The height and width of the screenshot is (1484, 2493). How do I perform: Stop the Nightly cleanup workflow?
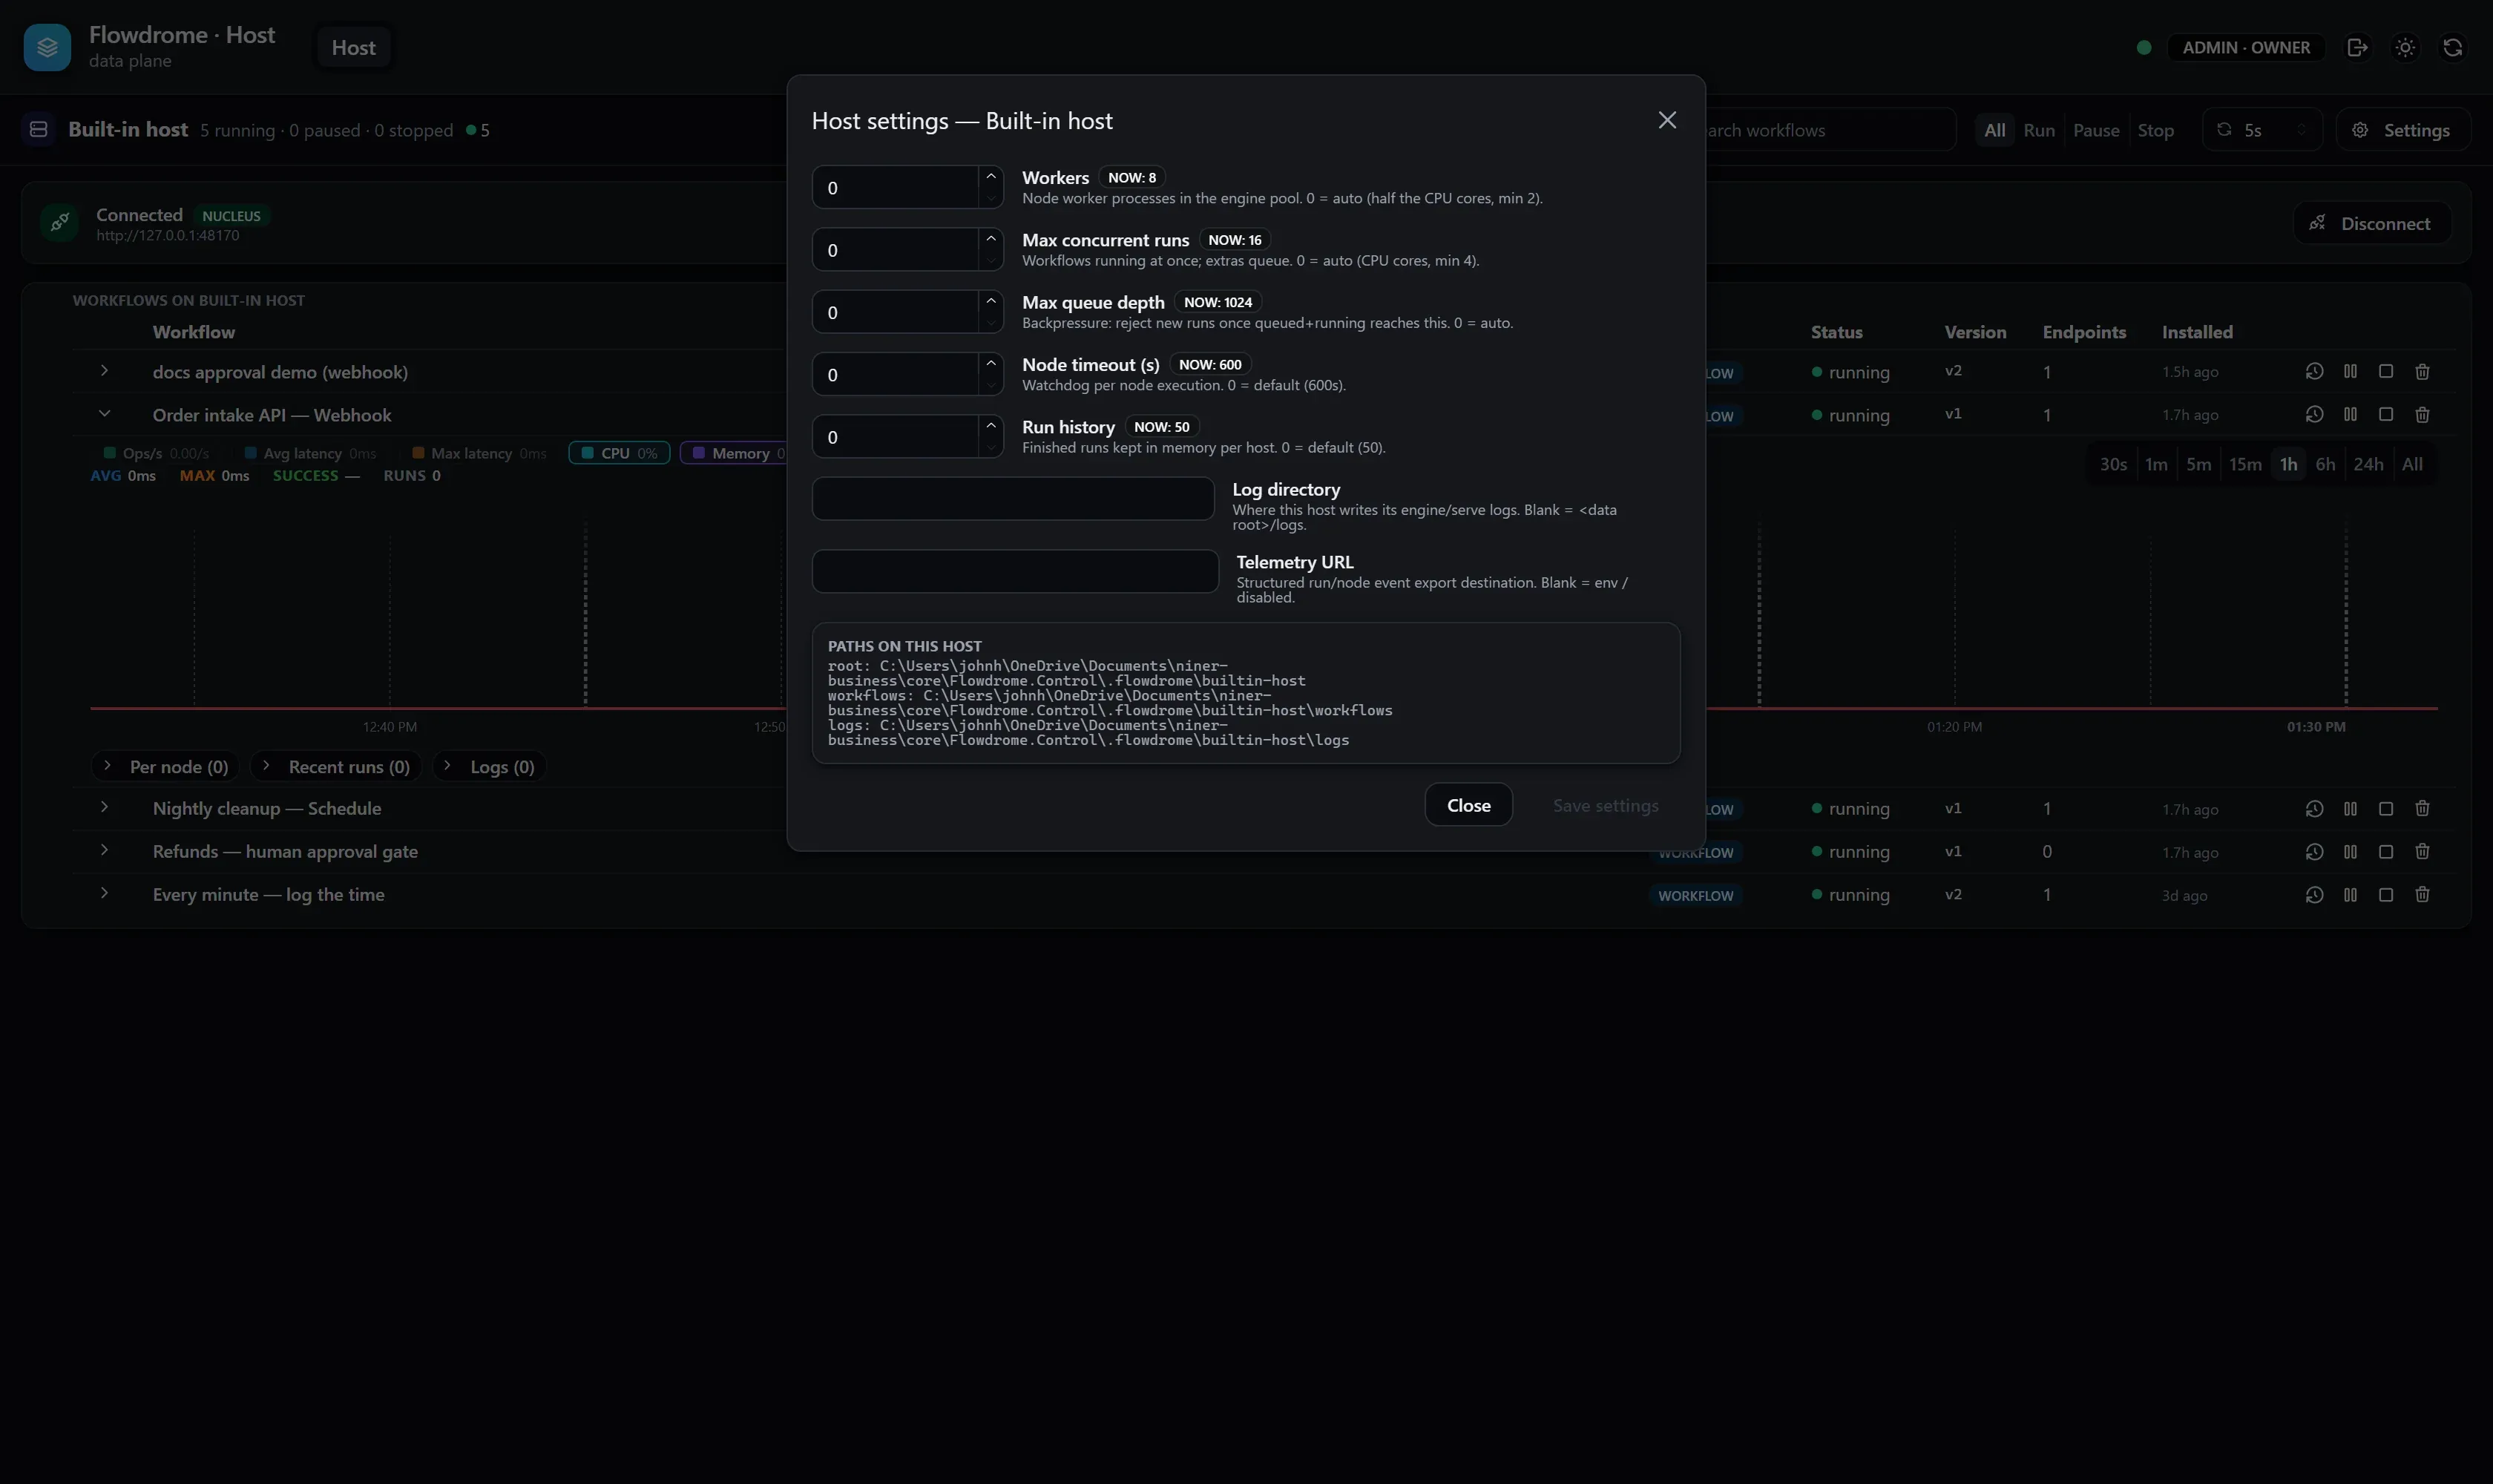point(2386,809)
